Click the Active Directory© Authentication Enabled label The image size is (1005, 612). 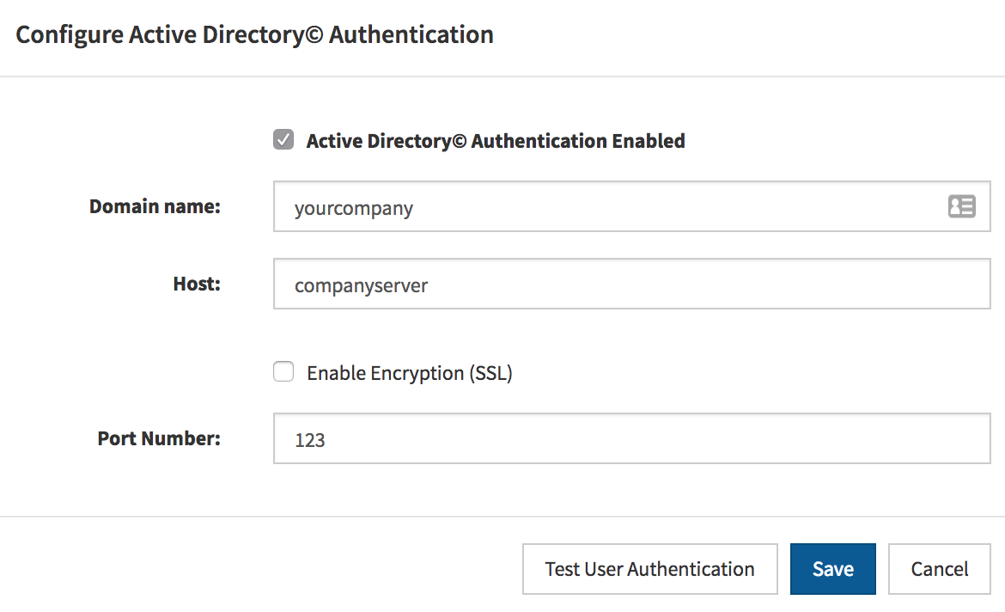(x=496, y=141)
